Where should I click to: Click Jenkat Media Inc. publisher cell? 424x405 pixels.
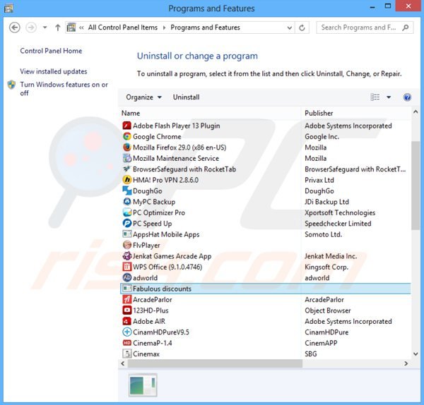331,256
